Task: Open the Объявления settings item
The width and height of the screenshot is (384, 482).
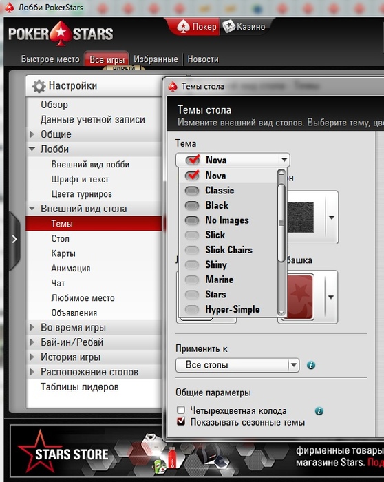Action: pos(74,313)
